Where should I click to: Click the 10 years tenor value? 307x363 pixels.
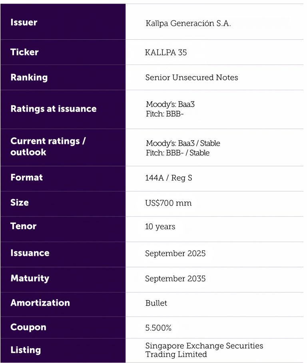[x=160, y=227]
